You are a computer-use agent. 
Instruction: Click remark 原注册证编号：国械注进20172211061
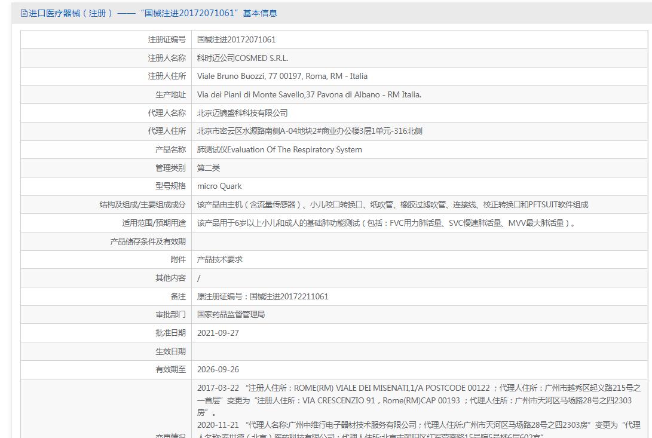[262, 296]
